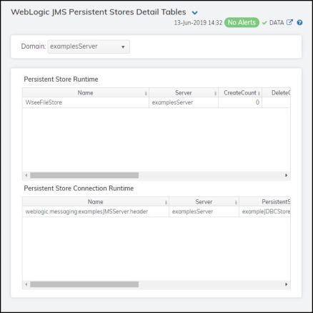Sort by CreateCount column header
313x313 pixels.
tap(240, 92)
